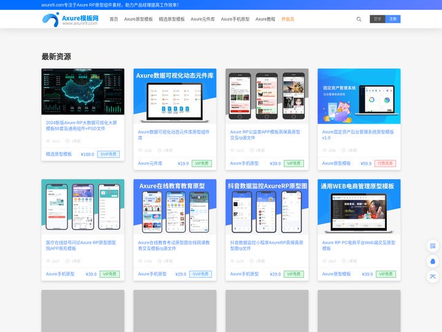Click the back-to-top arrow button
This screenshot has height=332, width=442.
[x=433, y=277]
